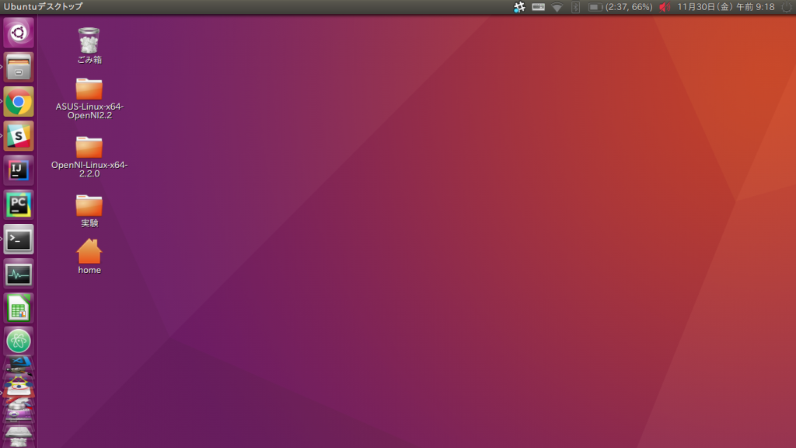Screen dimensions: 796x448
Task: Open the muted sound volume indicator
Action: point(665,7)
